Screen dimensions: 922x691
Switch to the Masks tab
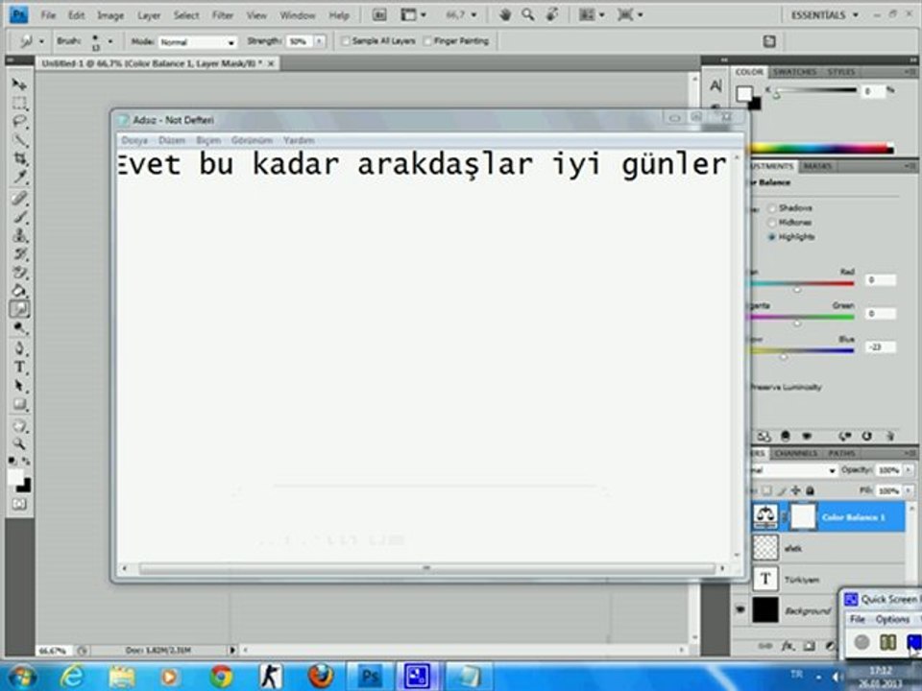[x=816, y=166]
